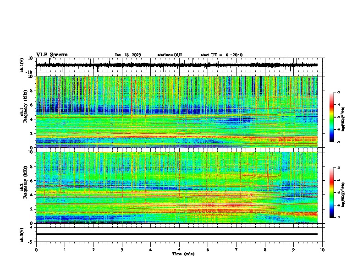The image size is (363, 280).
Task: Click the Time axis tick label "9"
Action: [x=293, y=250]
